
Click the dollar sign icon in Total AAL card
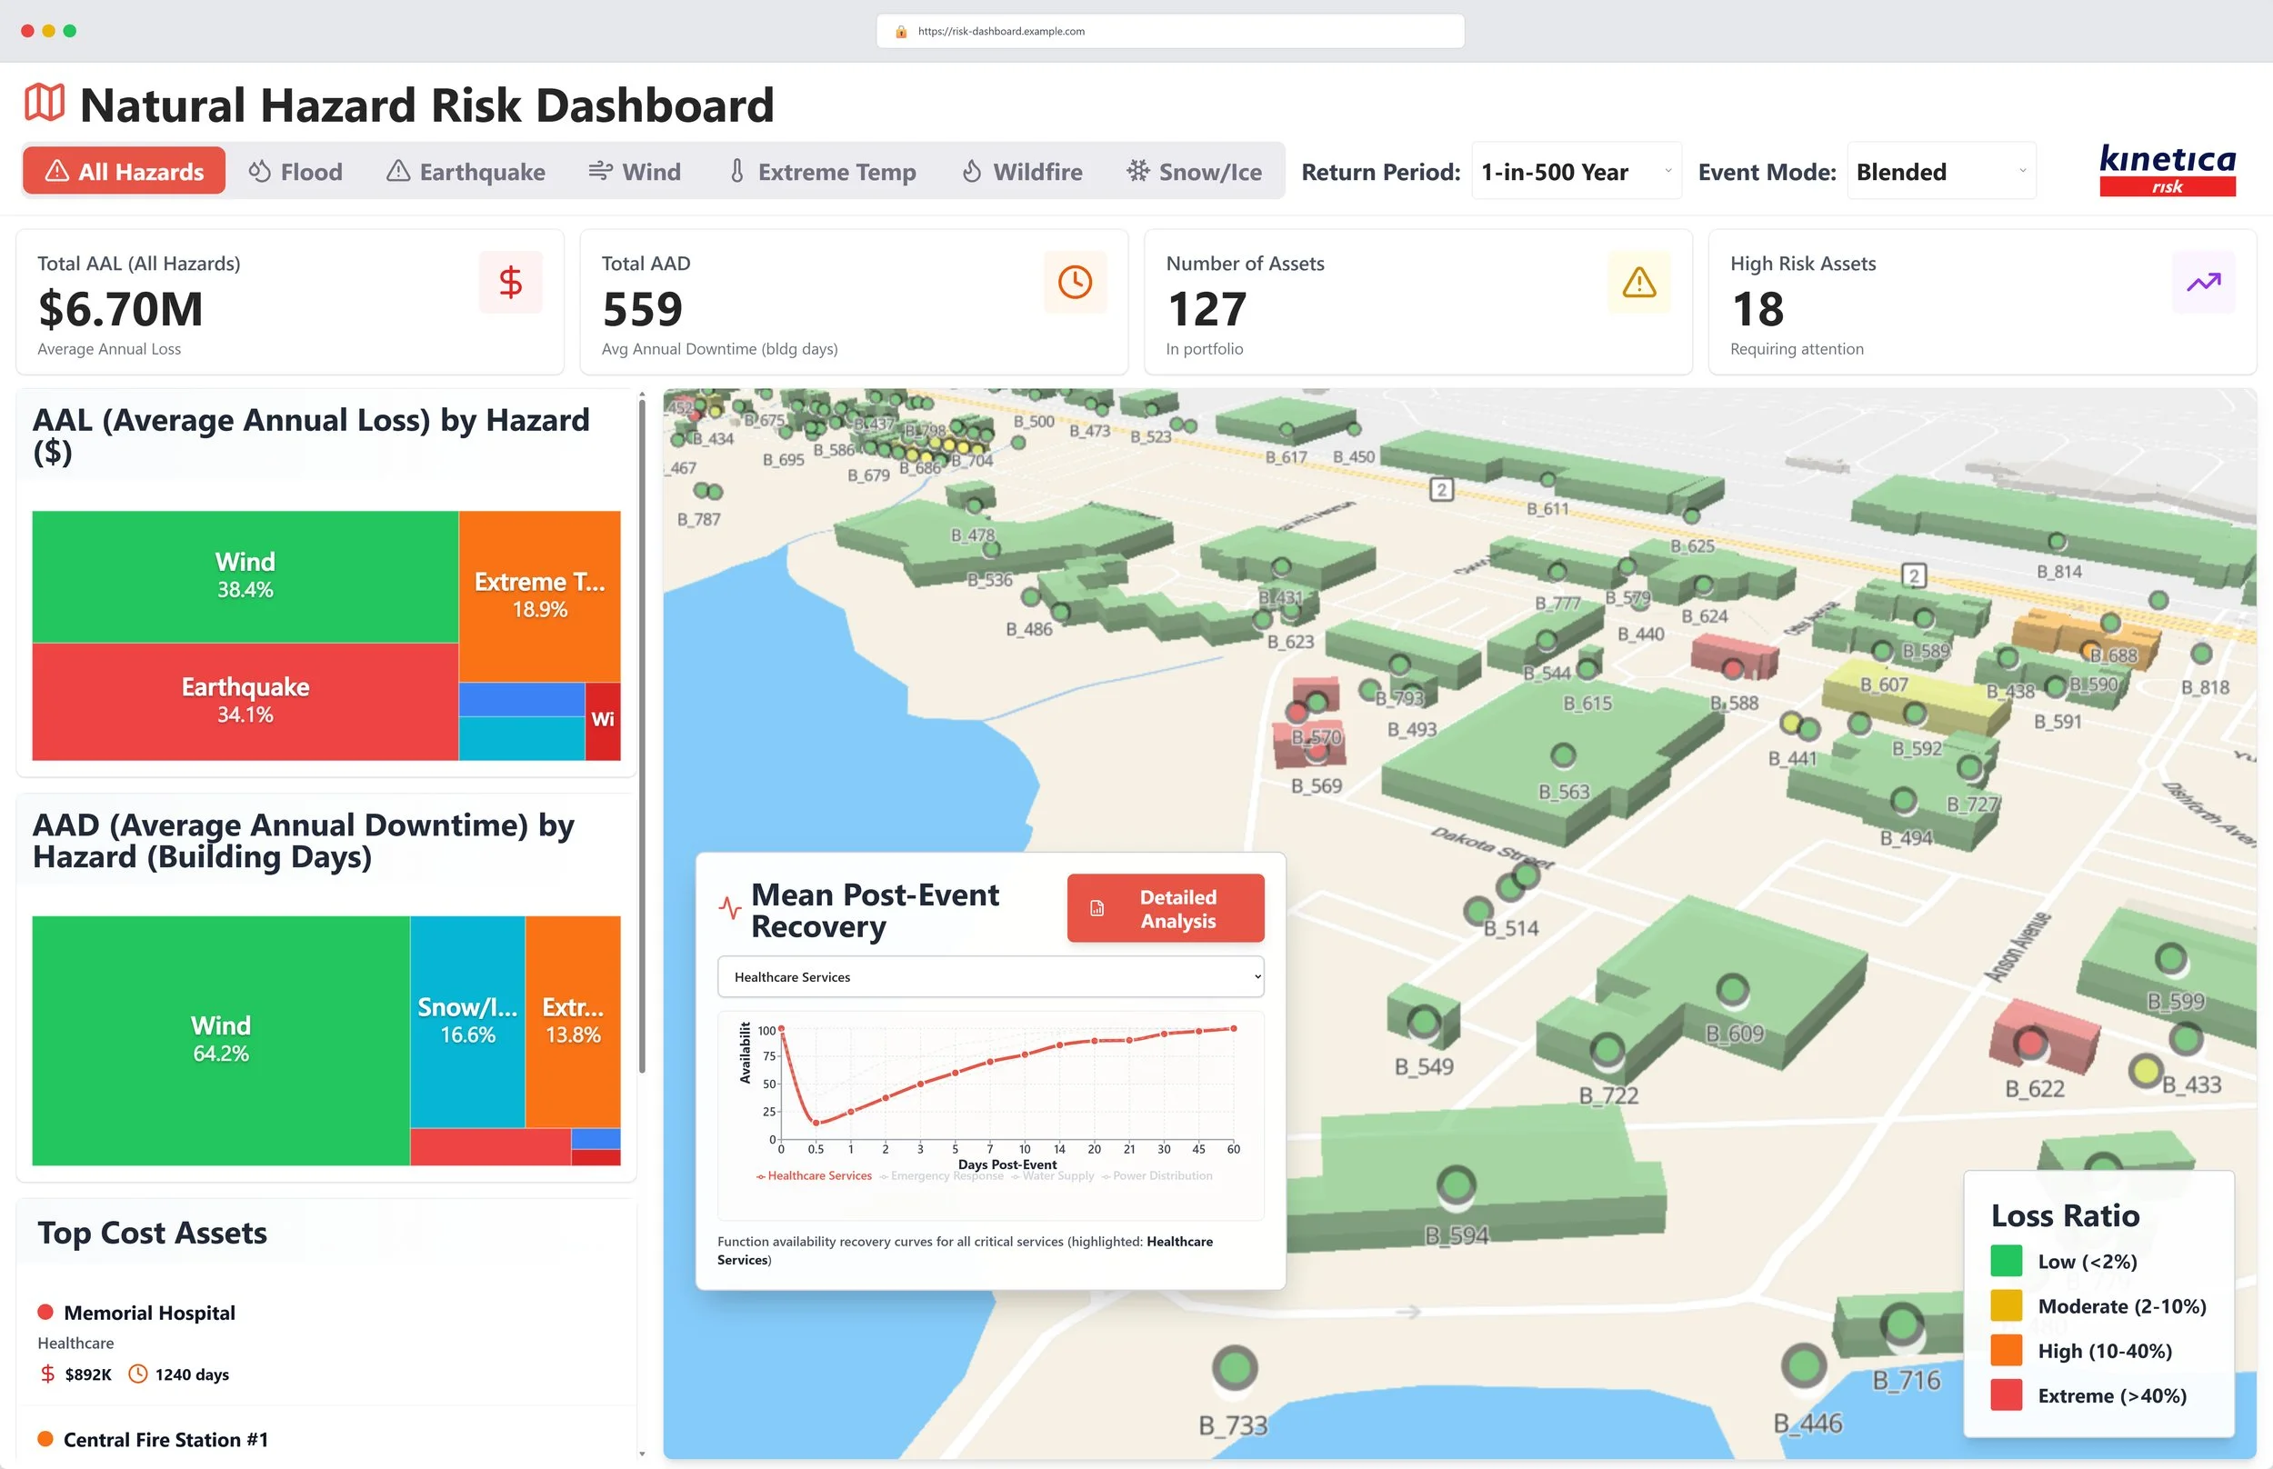coord(510,283)
